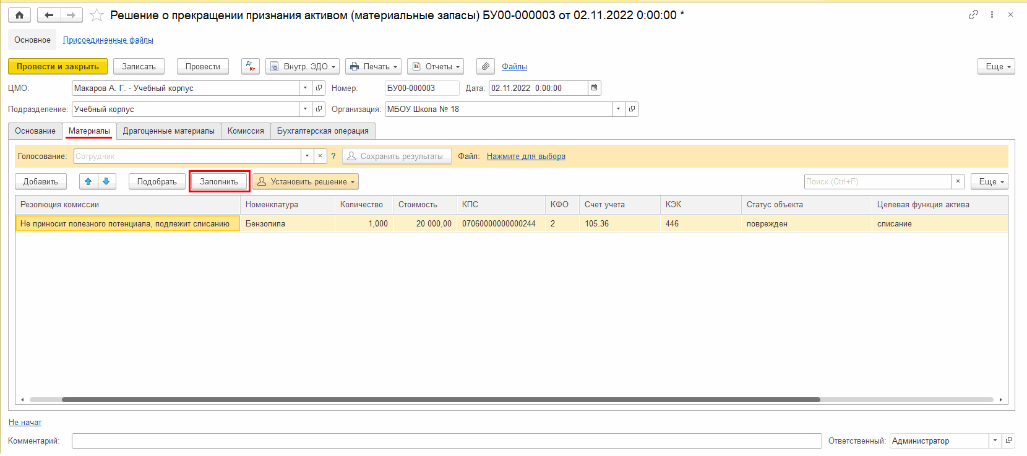Click the Подобрать button
The height and width of the screenshot is (456, 1027).
[157, 181]
